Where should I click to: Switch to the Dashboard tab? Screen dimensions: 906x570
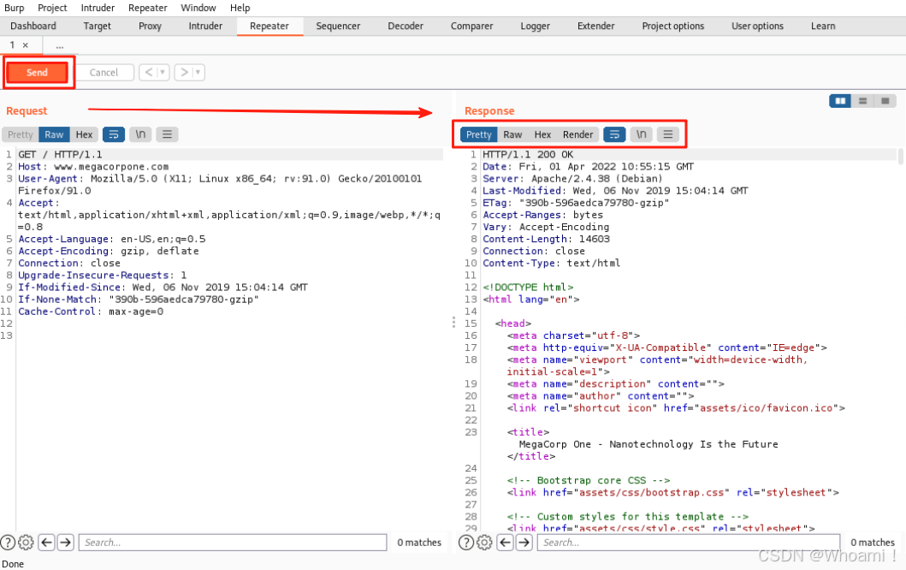[x=33, y=26]
